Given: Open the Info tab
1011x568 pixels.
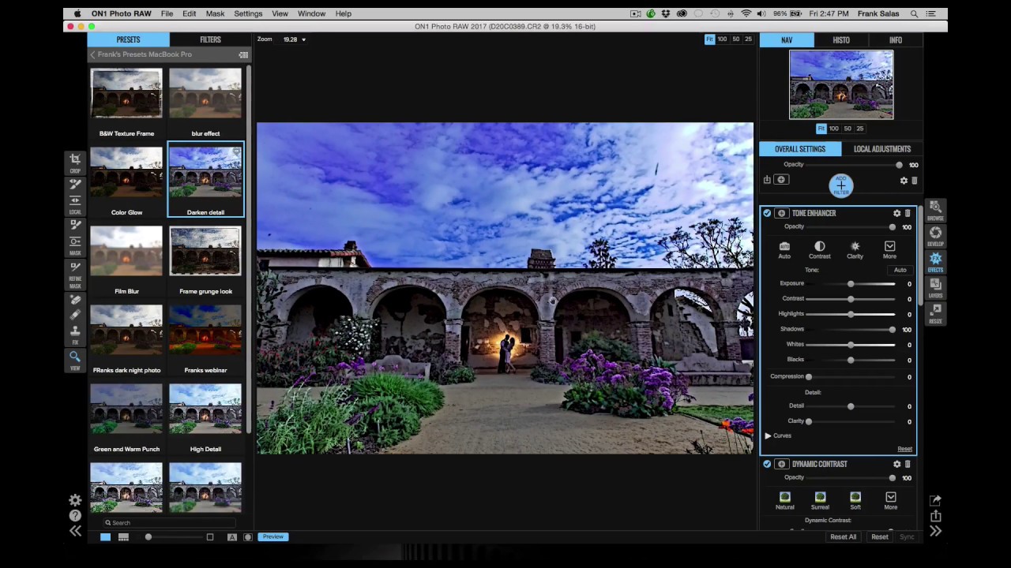Looking at the screenshot, I should 896,40.
